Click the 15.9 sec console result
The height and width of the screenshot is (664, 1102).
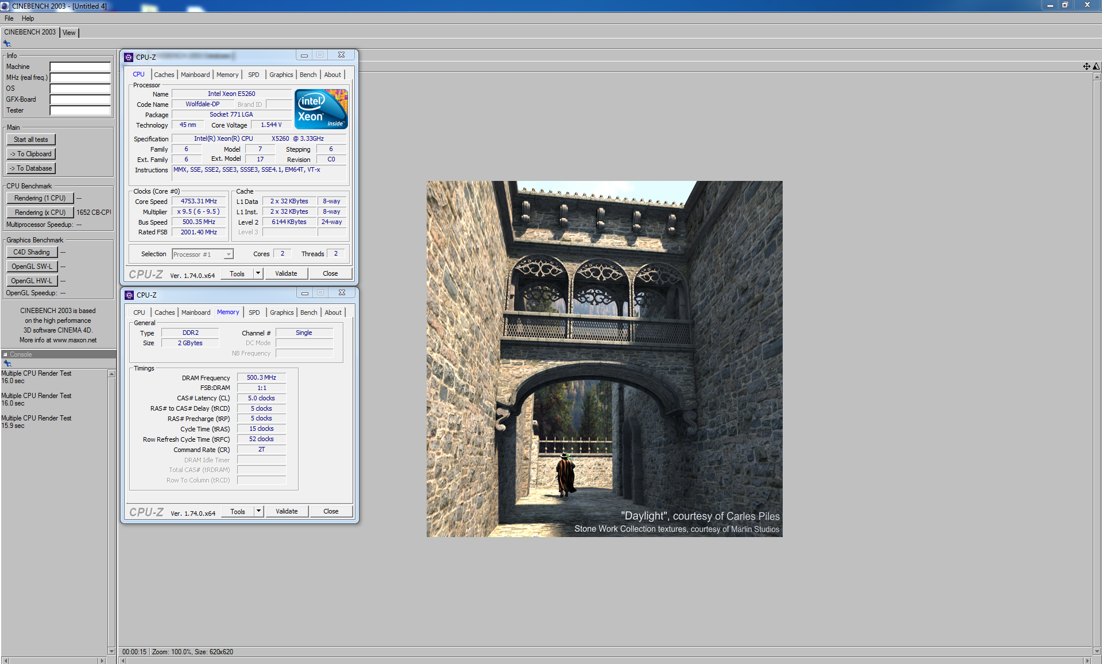point(13,426)
